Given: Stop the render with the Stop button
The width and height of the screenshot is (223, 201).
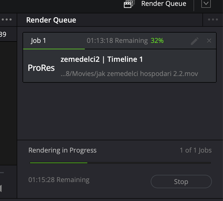Looking at the screenshot, I should point(181,182).
